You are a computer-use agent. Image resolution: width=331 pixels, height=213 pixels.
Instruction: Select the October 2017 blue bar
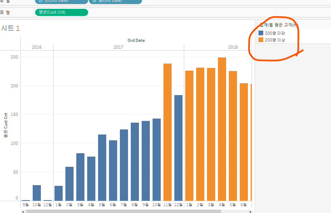click(157, 160)
